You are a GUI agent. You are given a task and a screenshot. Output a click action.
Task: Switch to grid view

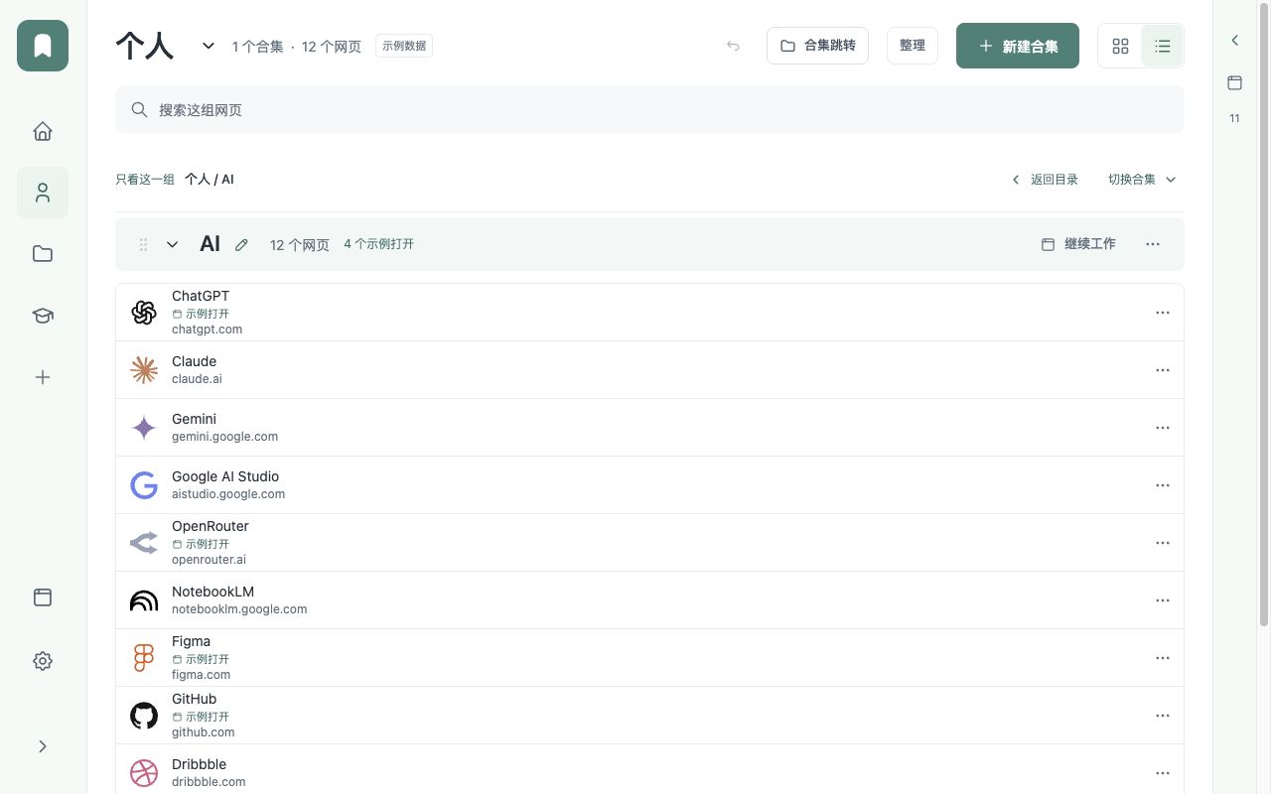coord(1120,46)
